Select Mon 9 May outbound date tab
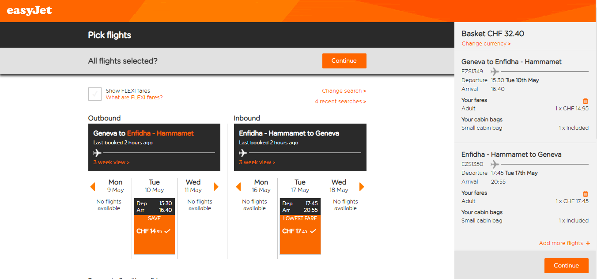Screen dimensions: 597x279 tap(115, 186)
